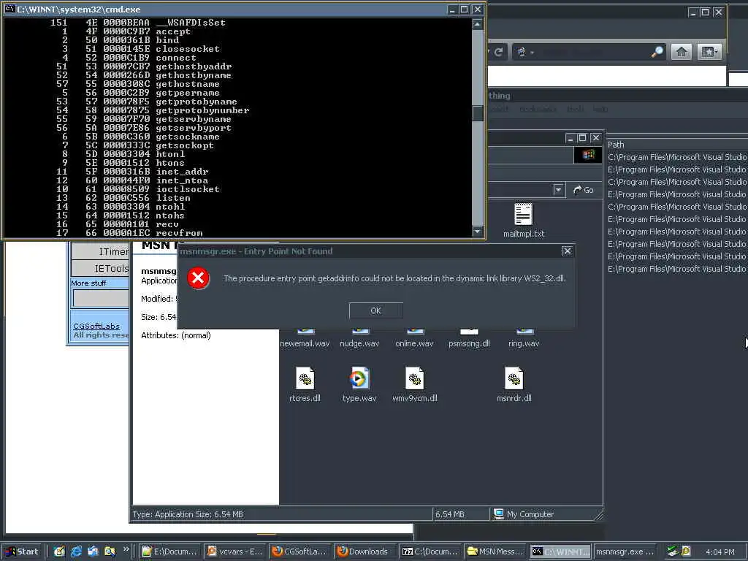The width and height of the screenshot is (748, 561).
Task: Switch to 7-Zip C:\Docum... taskbar item
Action: (430, 552)
